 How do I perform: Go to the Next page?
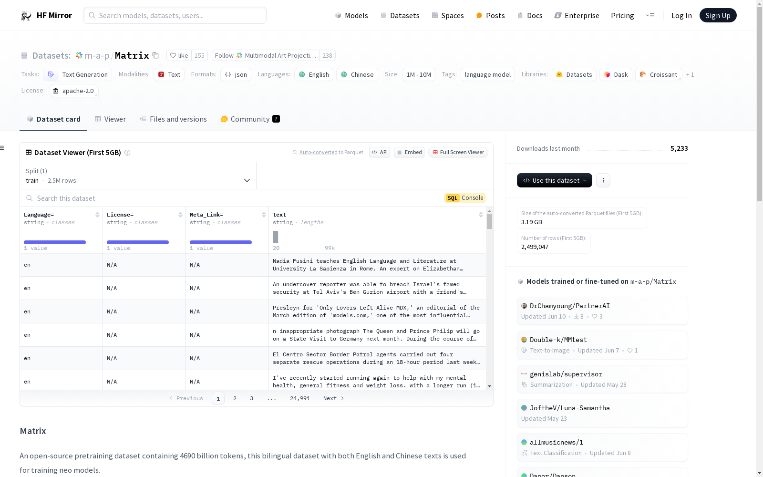click(x=333, y=398)
